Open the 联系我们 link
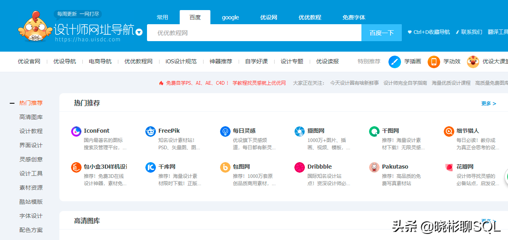This screenshot has height=240, width=508. pos(472,32)
